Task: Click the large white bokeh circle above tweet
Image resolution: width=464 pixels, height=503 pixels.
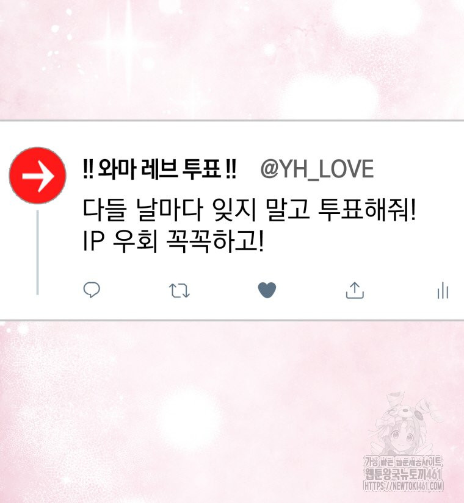Action: [x=331, y=96]
